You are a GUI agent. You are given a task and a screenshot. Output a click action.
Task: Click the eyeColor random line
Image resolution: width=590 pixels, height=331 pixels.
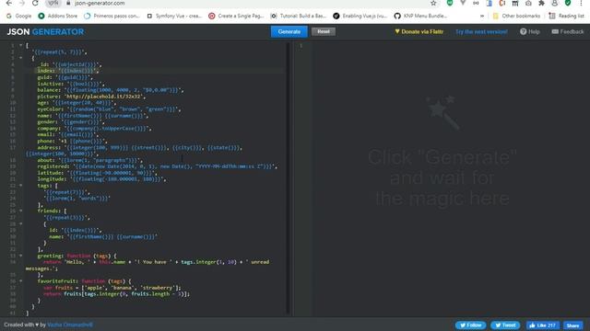click(x=109, y=109)
